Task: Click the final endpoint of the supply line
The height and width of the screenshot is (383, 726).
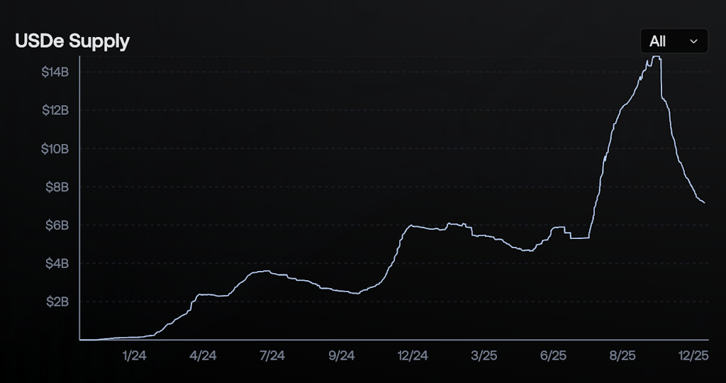Action: (x=704, y=204)
